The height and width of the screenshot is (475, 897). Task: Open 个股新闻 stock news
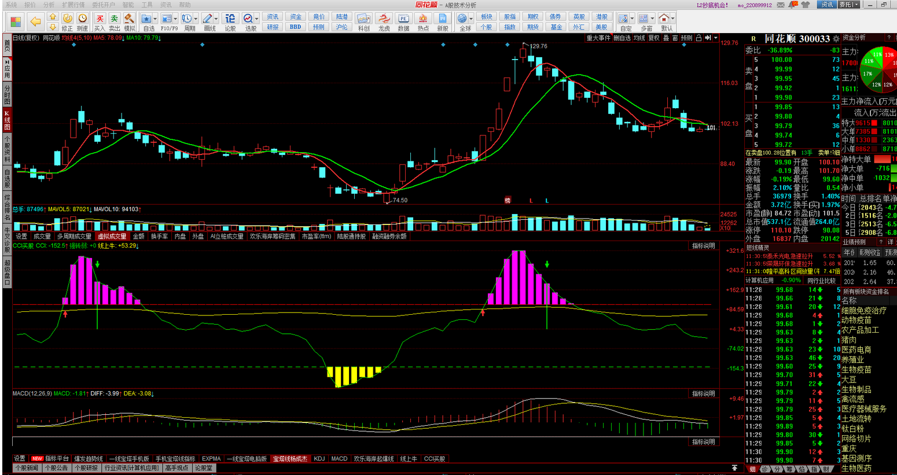[x=27, y=468]
